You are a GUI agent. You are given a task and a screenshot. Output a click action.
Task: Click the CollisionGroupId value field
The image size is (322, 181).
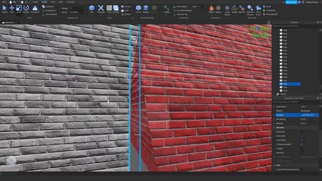[x=309, y=144]
